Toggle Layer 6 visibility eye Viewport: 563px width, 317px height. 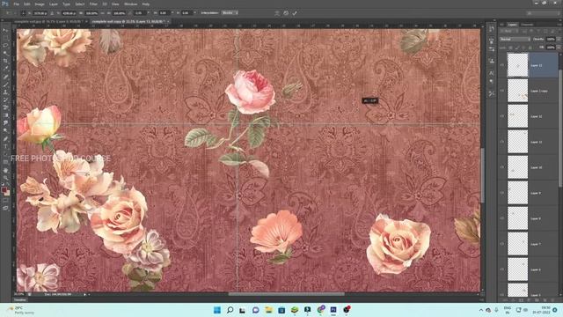(502, 269)
